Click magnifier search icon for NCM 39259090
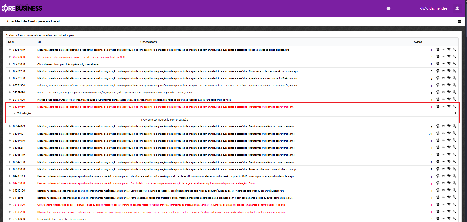Viewport: 467px width, 222px height. (x=454, y=92)
